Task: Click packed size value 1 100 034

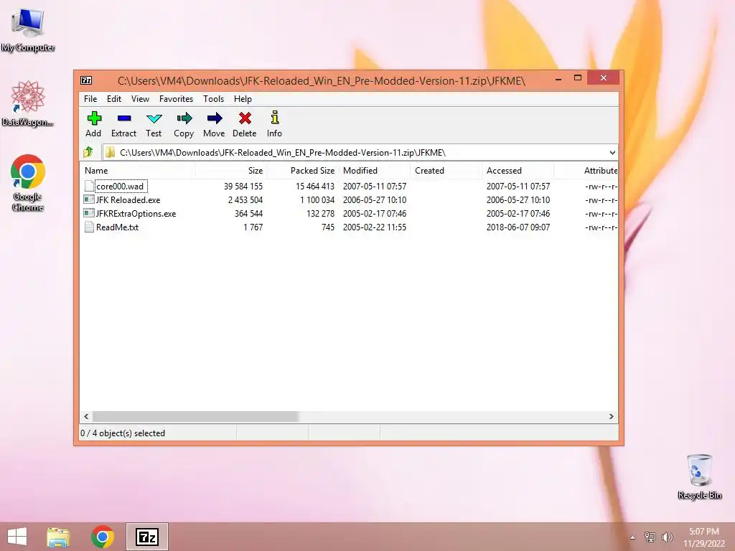Action: pos(317,199)
